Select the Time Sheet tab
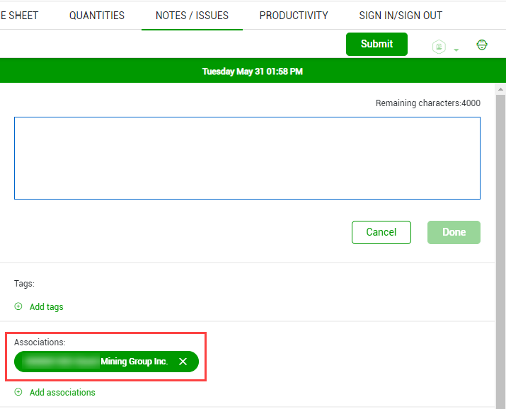Image resolution: width=506 pixels, height=409 pixels. click(19, 15)
